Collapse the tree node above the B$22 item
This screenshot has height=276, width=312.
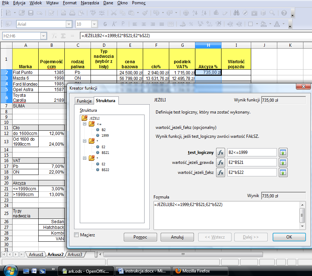click(x=84, y=158)
